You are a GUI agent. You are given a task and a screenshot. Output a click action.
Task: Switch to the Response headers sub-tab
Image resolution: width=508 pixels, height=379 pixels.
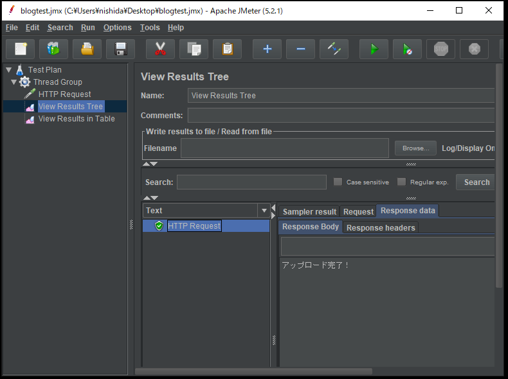pyautogui.click(x=381, y=227)
